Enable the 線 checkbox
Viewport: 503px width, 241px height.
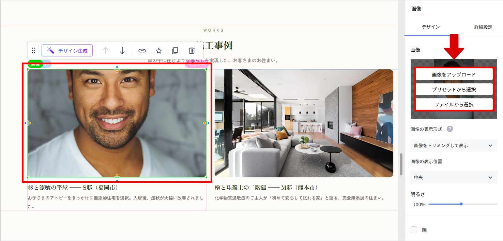(x=414, y=230)
